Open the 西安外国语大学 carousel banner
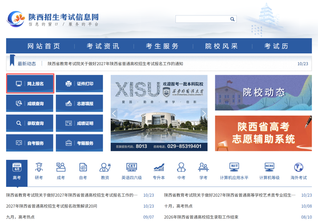This screenshot has width=318, height=222. 159,113
